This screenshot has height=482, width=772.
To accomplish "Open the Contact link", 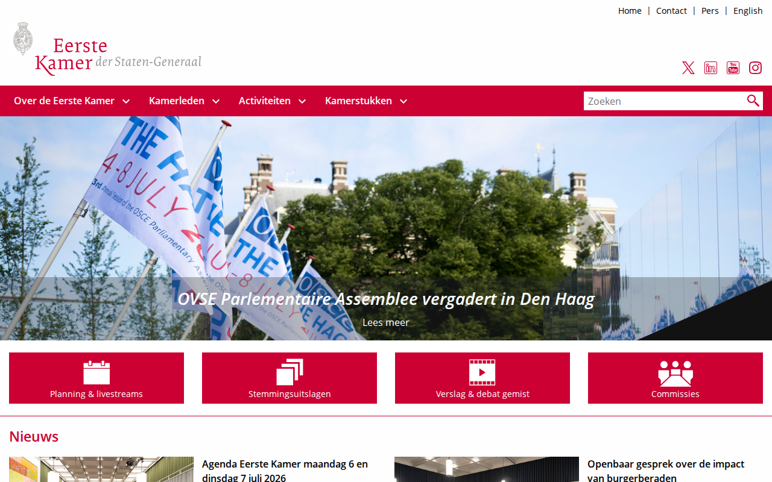I will [671, 11].
